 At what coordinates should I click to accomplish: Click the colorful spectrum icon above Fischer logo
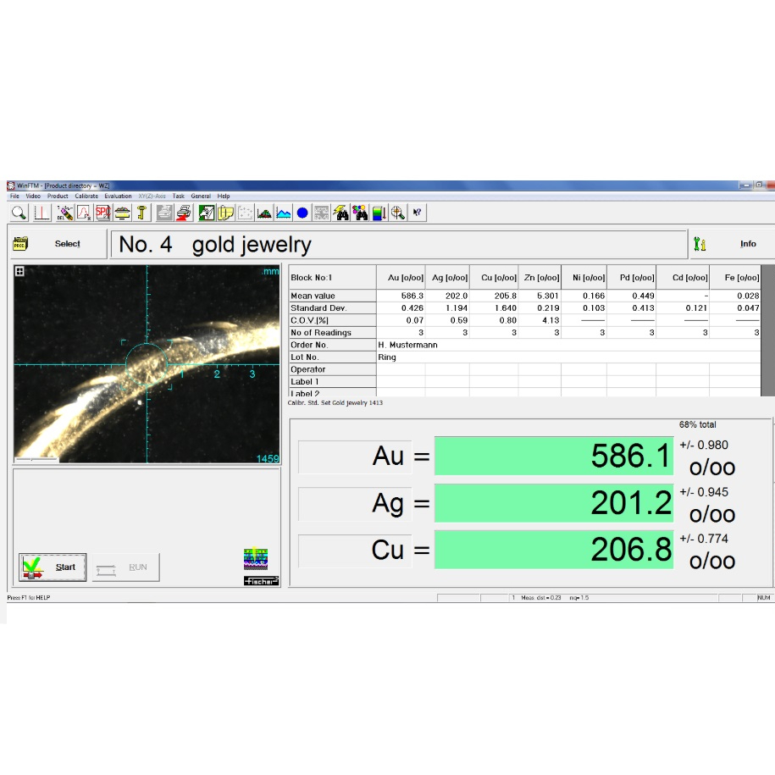(x=255, y=559)
